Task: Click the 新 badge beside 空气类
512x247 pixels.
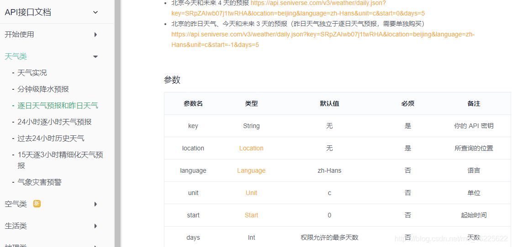Action: [x=37, y=204]
